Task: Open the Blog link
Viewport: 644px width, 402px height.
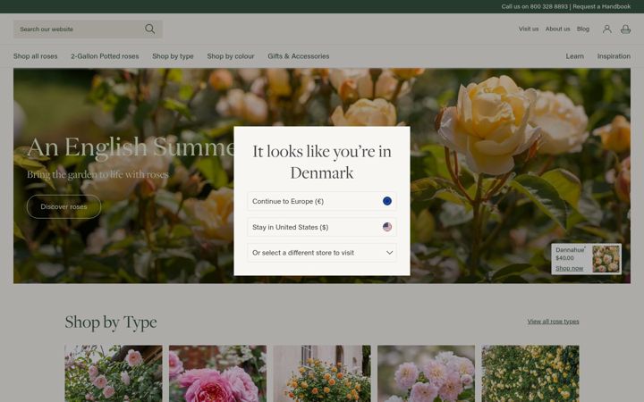Action: (x=583, y=29)
